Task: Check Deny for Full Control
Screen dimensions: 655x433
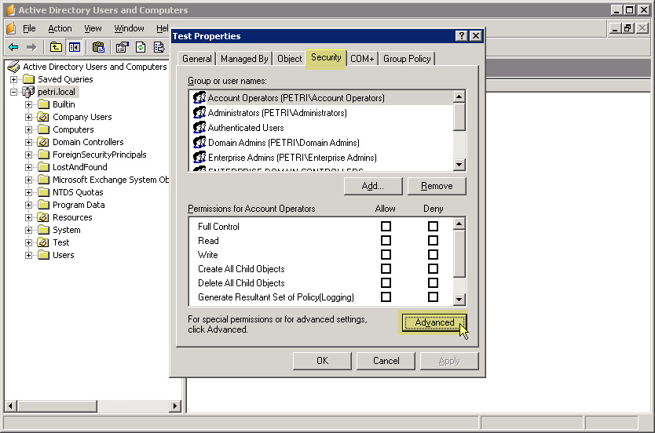Action: tap(434, 226)
